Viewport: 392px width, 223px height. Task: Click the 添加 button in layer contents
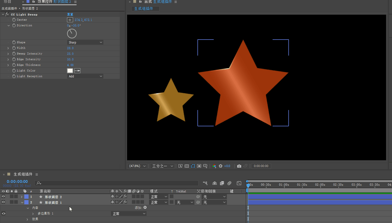tap(145, 207)
